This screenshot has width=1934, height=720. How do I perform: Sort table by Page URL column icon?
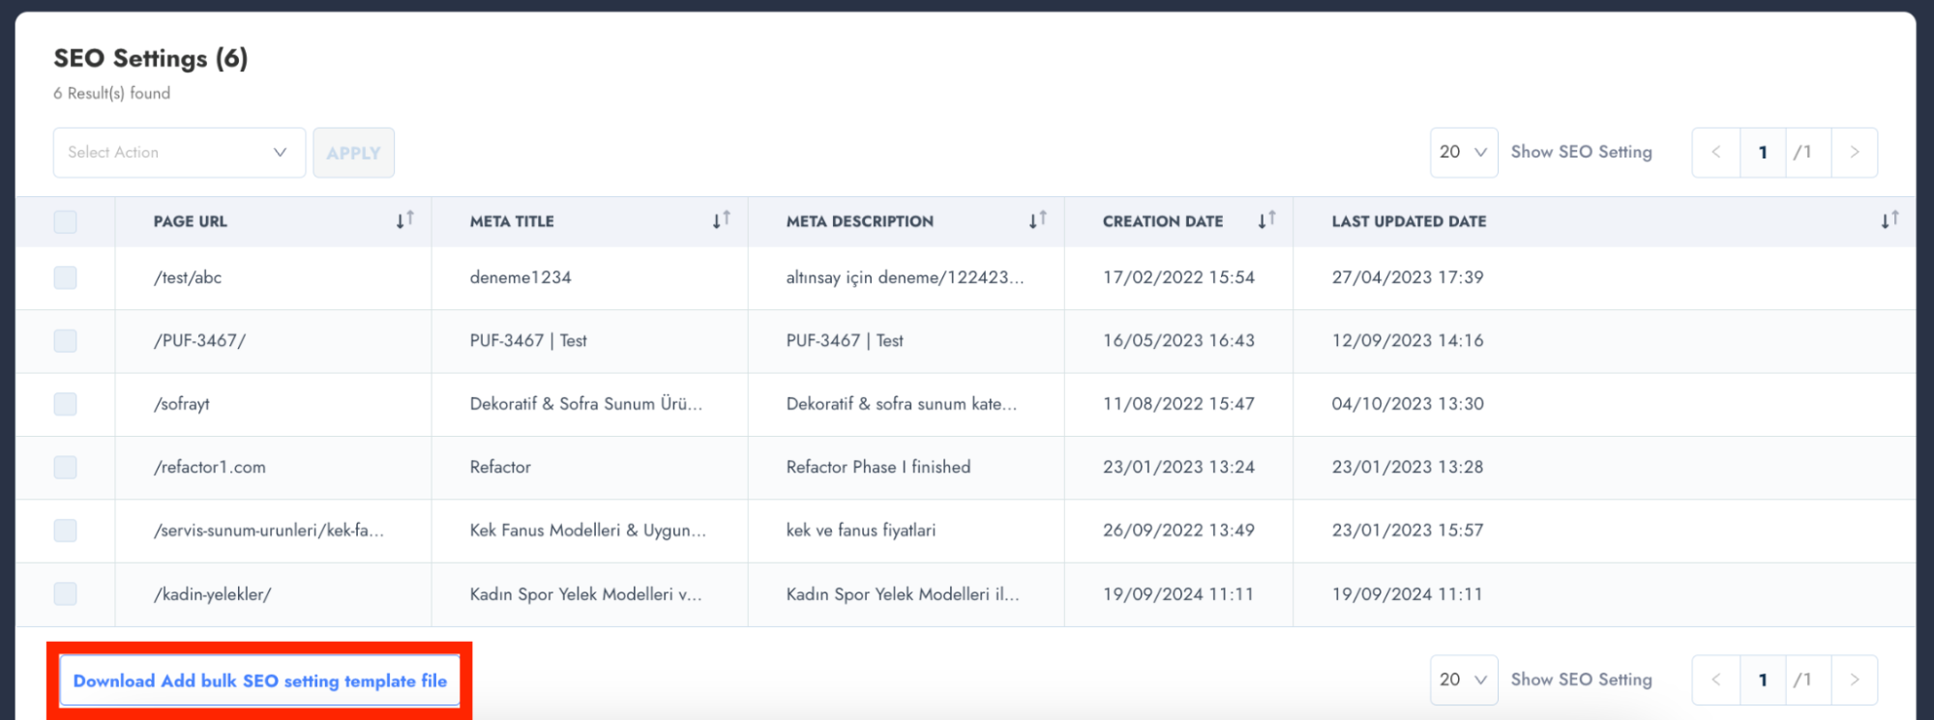(x=404, y=220)
